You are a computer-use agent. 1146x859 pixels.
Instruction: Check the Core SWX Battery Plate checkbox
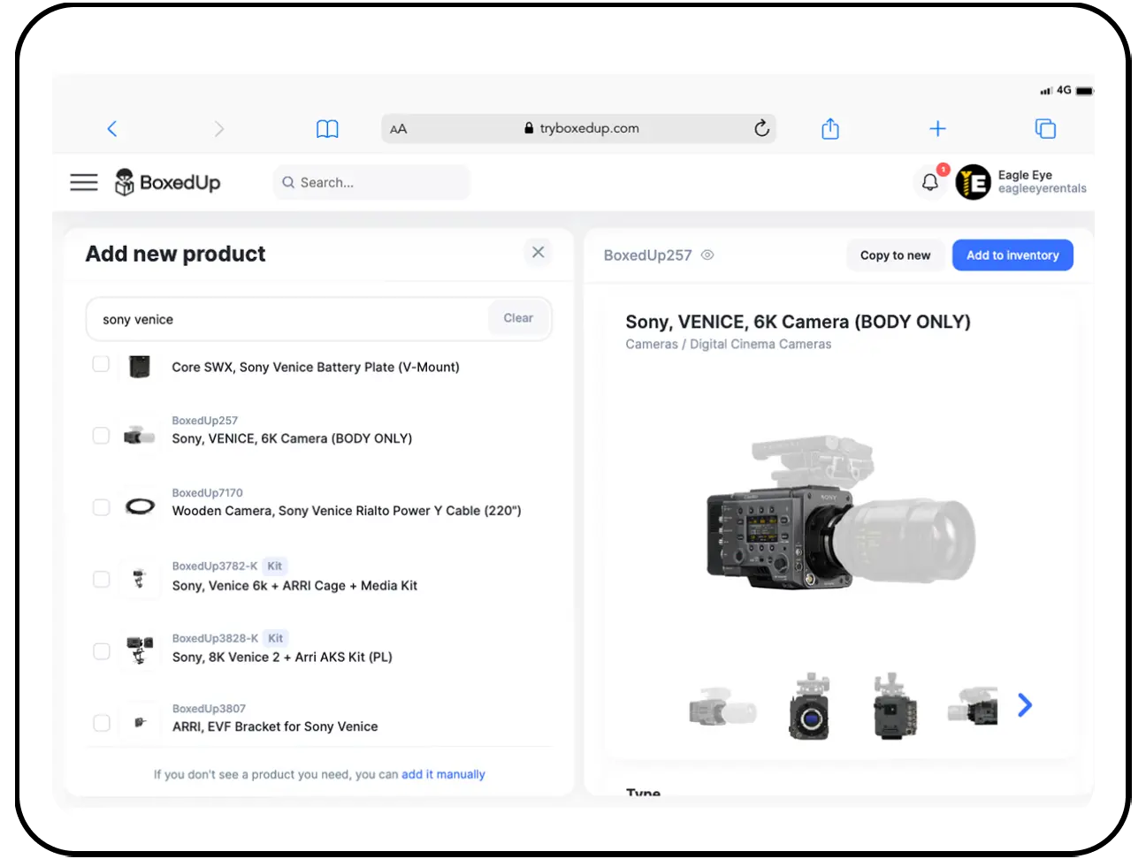tap(100, 362)
